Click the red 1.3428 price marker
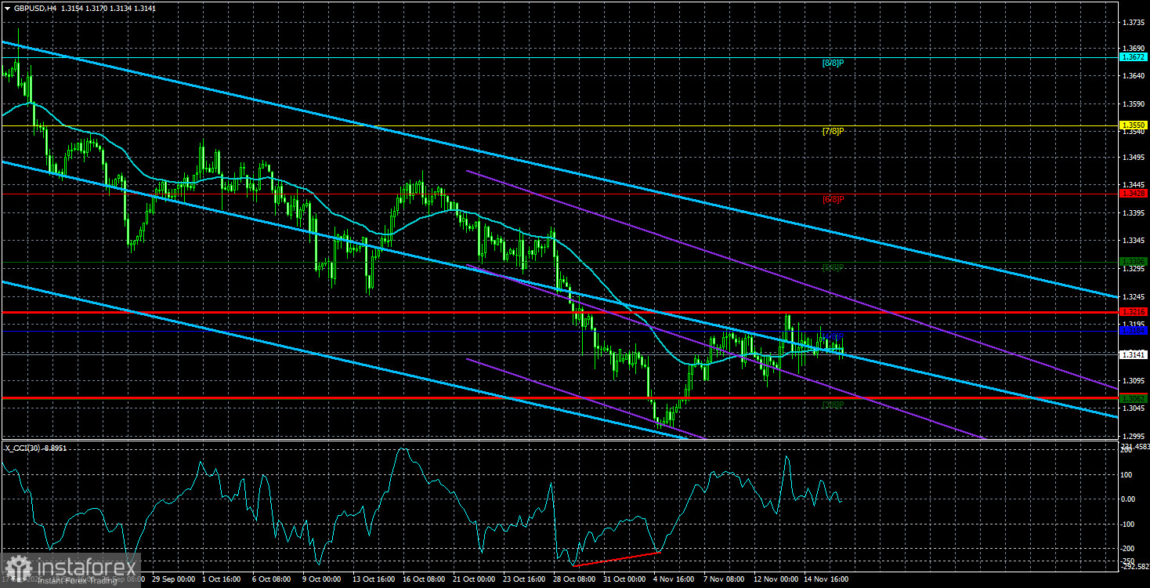This screenshot has width=1150, height=588. point(1134,192)
